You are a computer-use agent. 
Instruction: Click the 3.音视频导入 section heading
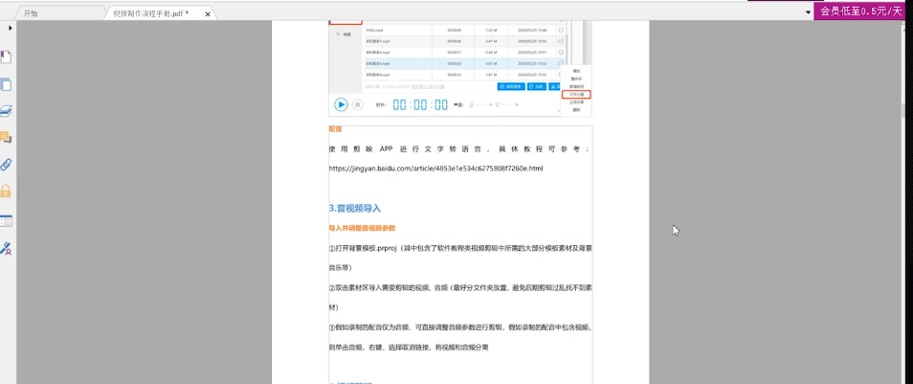coord(355,208)
